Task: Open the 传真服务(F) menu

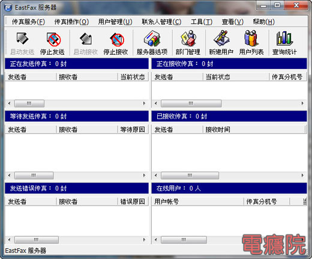Action: point(28,22)
